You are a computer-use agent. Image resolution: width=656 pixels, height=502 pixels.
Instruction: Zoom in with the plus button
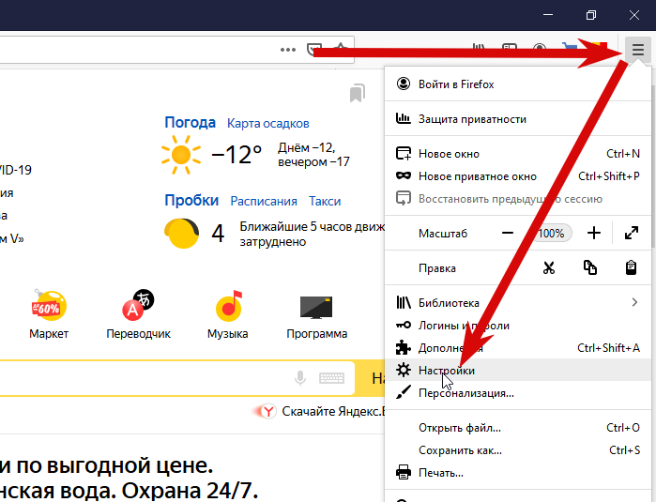click(x=594, y=233)
